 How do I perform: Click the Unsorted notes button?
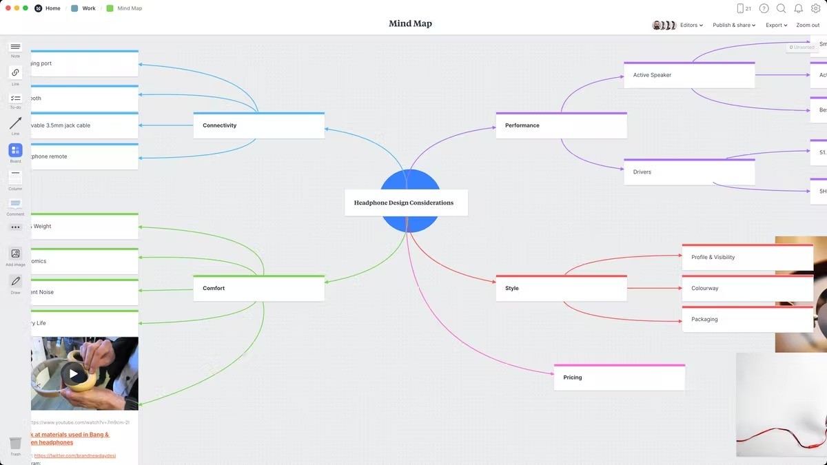(802, 48)
